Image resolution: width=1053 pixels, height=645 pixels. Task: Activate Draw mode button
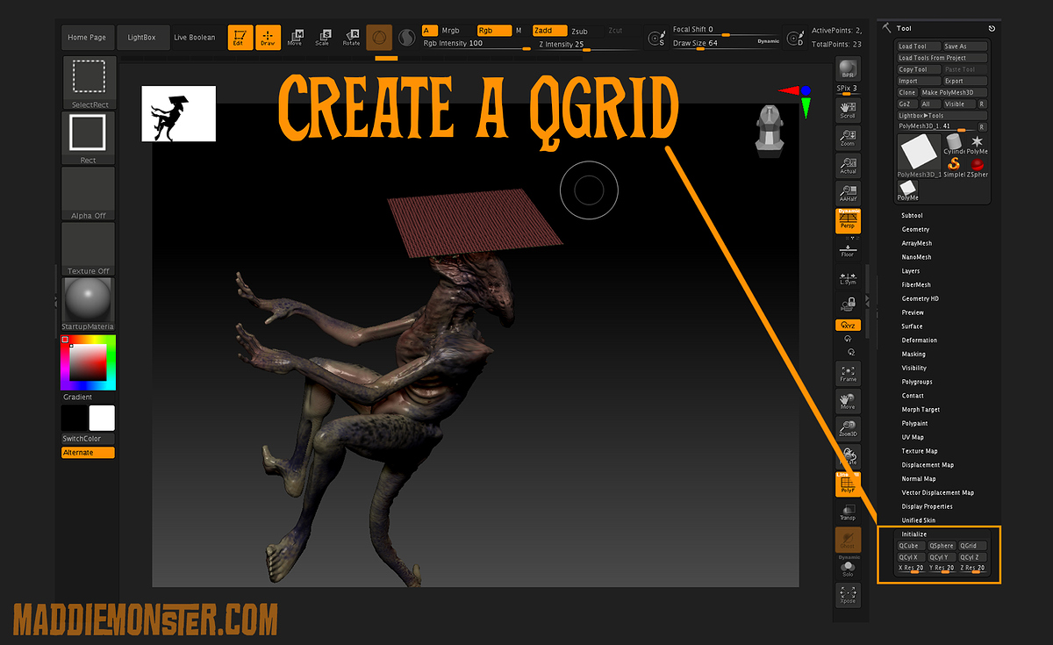[269, 38]
